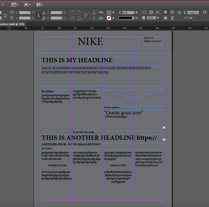209x207 pixels.
Task: Click the dashed-frame icon left of Drop Shadow
Action: click(144, 12)
